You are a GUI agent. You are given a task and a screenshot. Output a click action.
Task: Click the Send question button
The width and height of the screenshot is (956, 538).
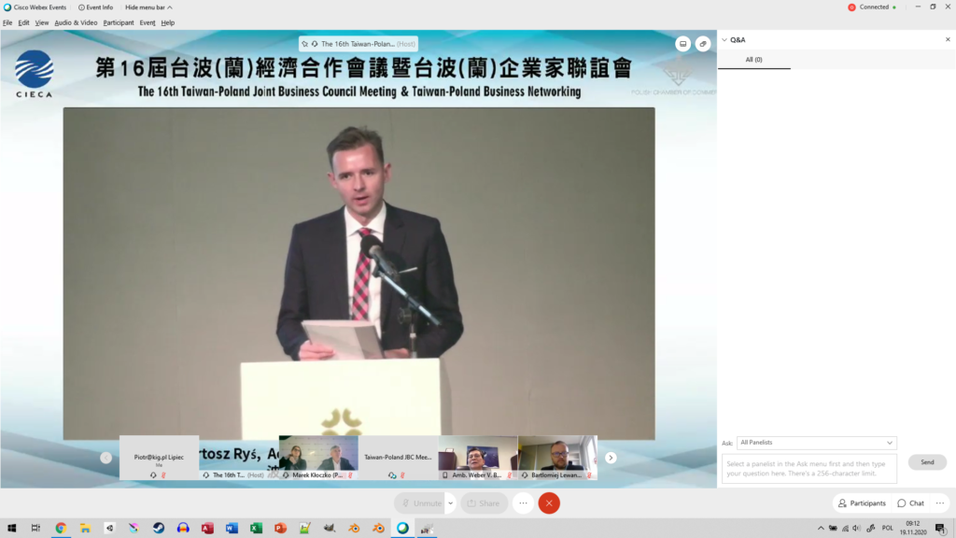(x=926, y=462)
